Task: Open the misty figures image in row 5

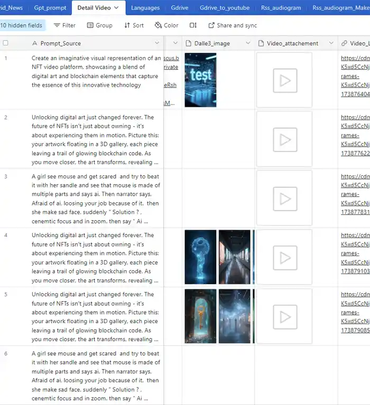Action: pyautogui.click(x=235, y=316)
